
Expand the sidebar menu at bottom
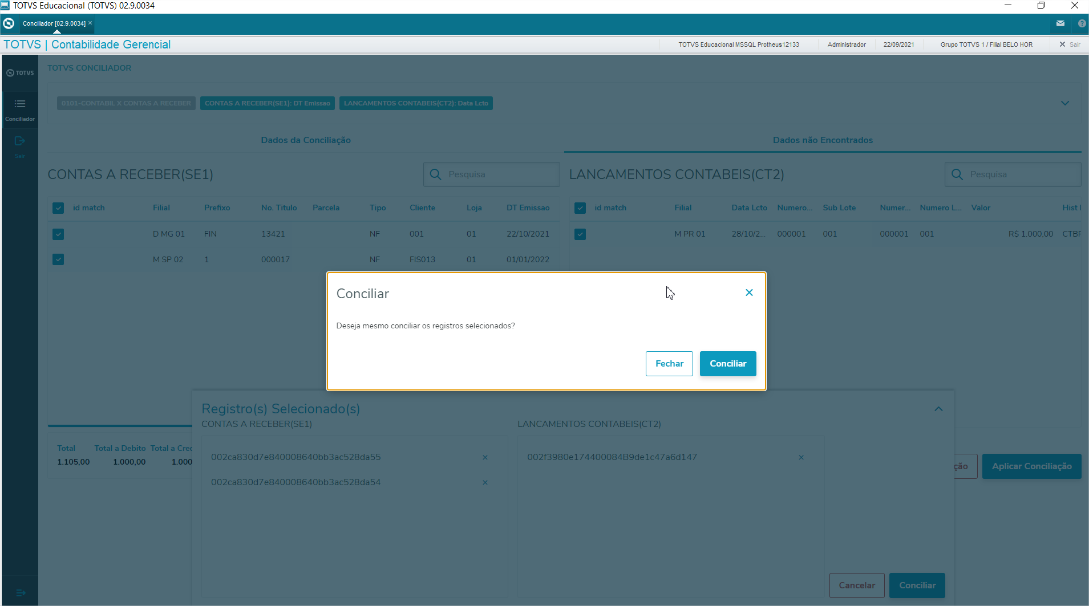point(20,593)
